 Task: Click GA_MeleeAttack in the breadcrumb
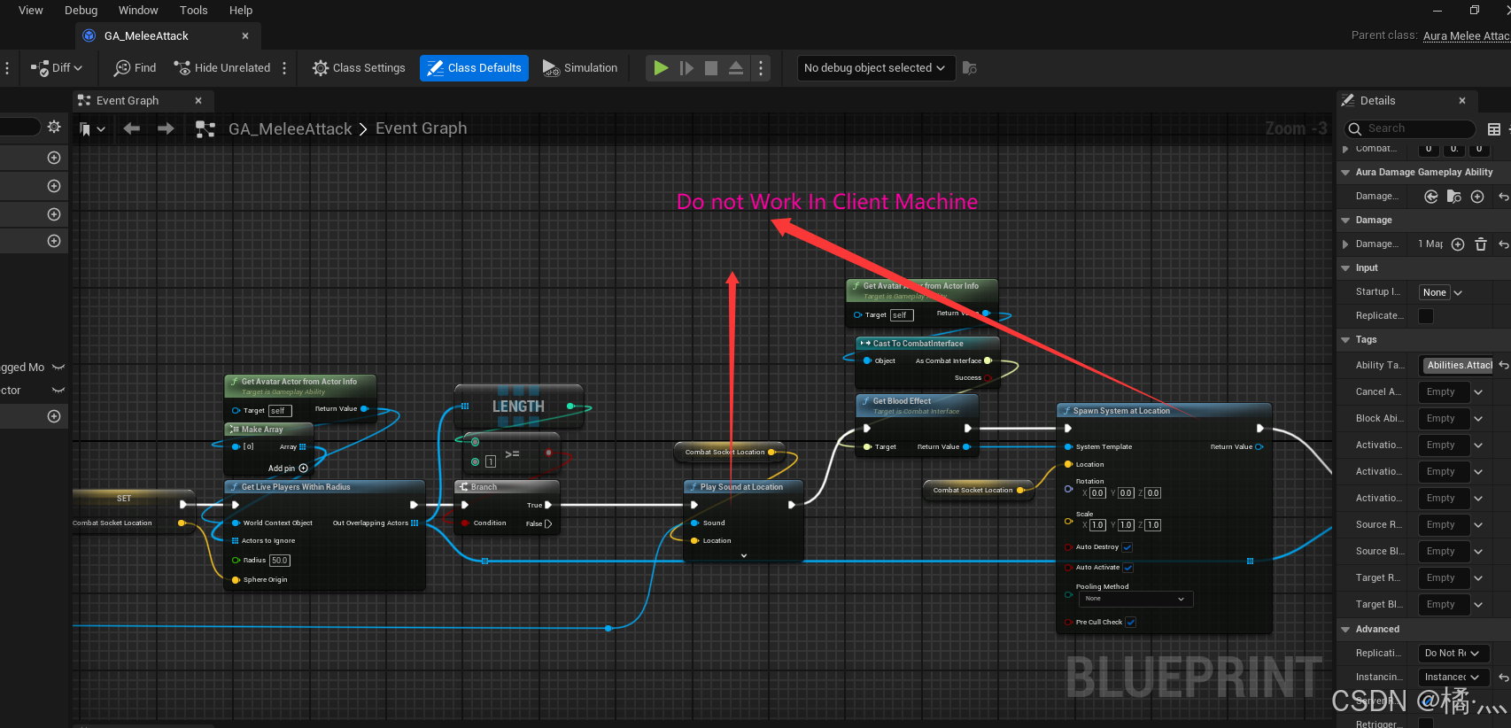[x=291, y=129]
